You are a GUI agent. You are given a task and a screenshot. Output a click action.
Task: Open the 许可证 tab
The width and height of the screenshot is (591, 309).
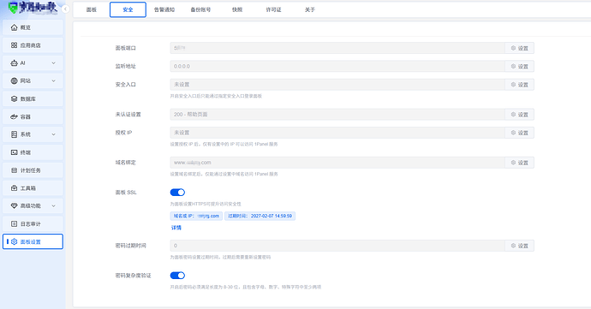coord(273,9)
